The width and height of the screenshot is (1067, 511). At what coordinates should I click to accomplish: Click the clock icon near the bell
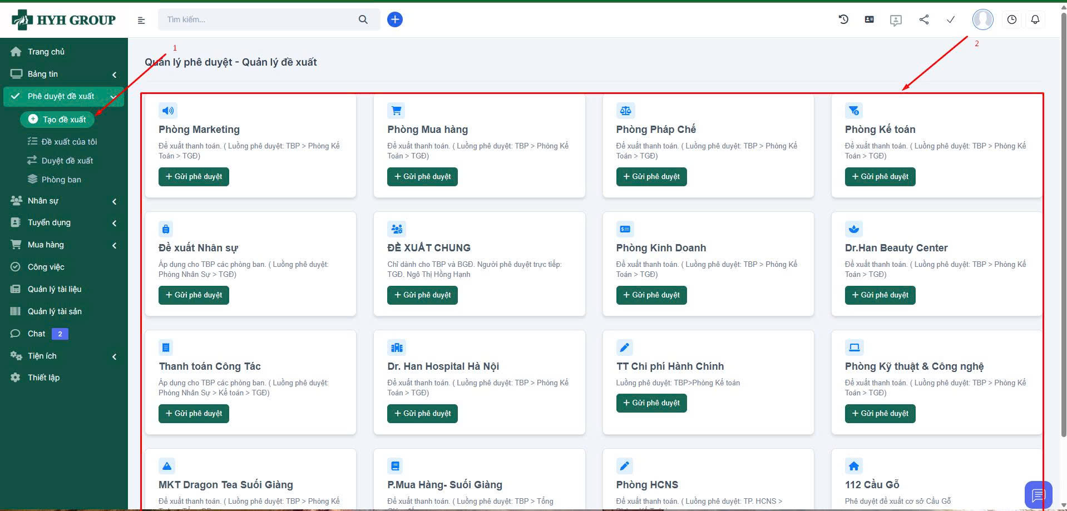pyautogui.click(x=1011, y=19)
